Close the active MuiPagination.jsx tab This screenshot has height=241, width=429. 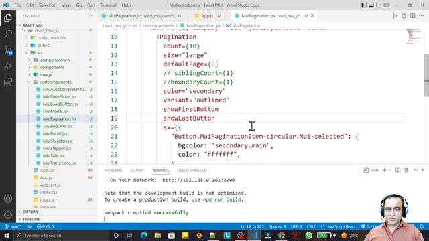[312, 16]
